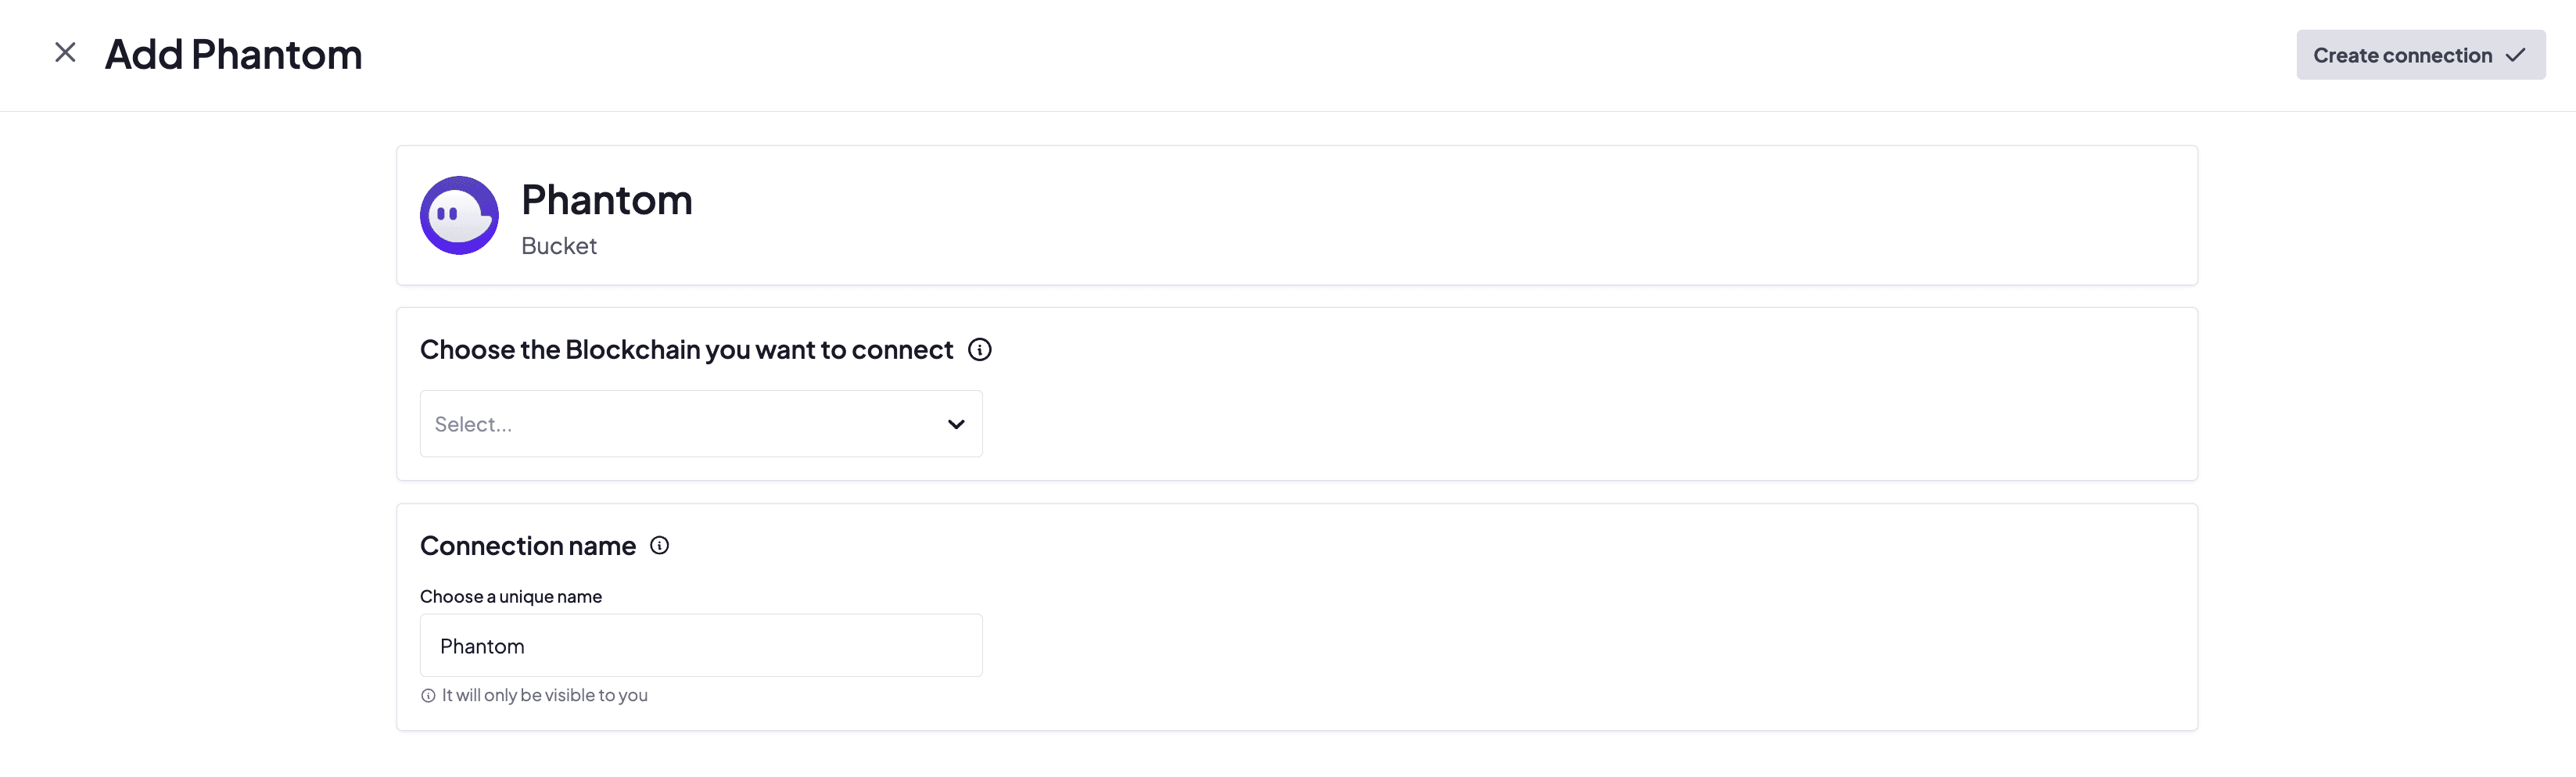The height and width of the screenshot is (777, 2576).
Task: Click the large Phantom heading in the card
Action: 606,200
